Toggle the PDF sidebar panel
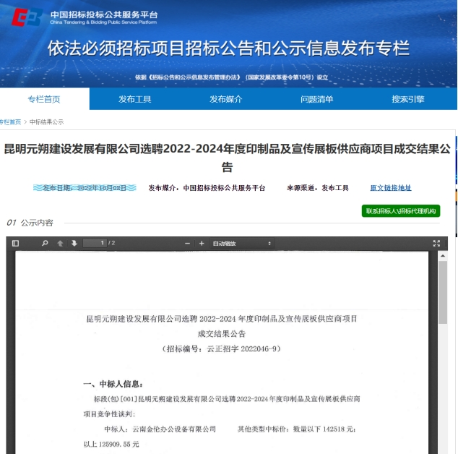 [x=16, y=244]
